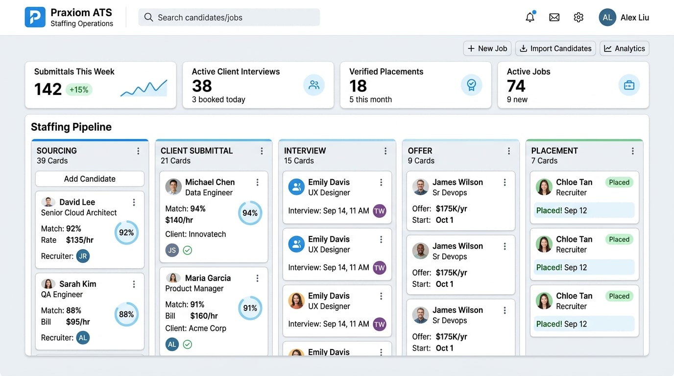Open the settings gear icon

point(578,17)
